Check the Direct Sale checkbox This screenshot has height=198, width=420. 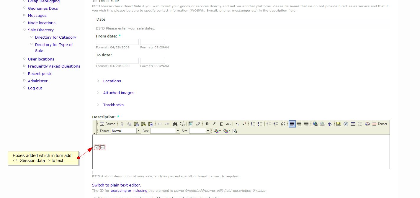[95, 1]
